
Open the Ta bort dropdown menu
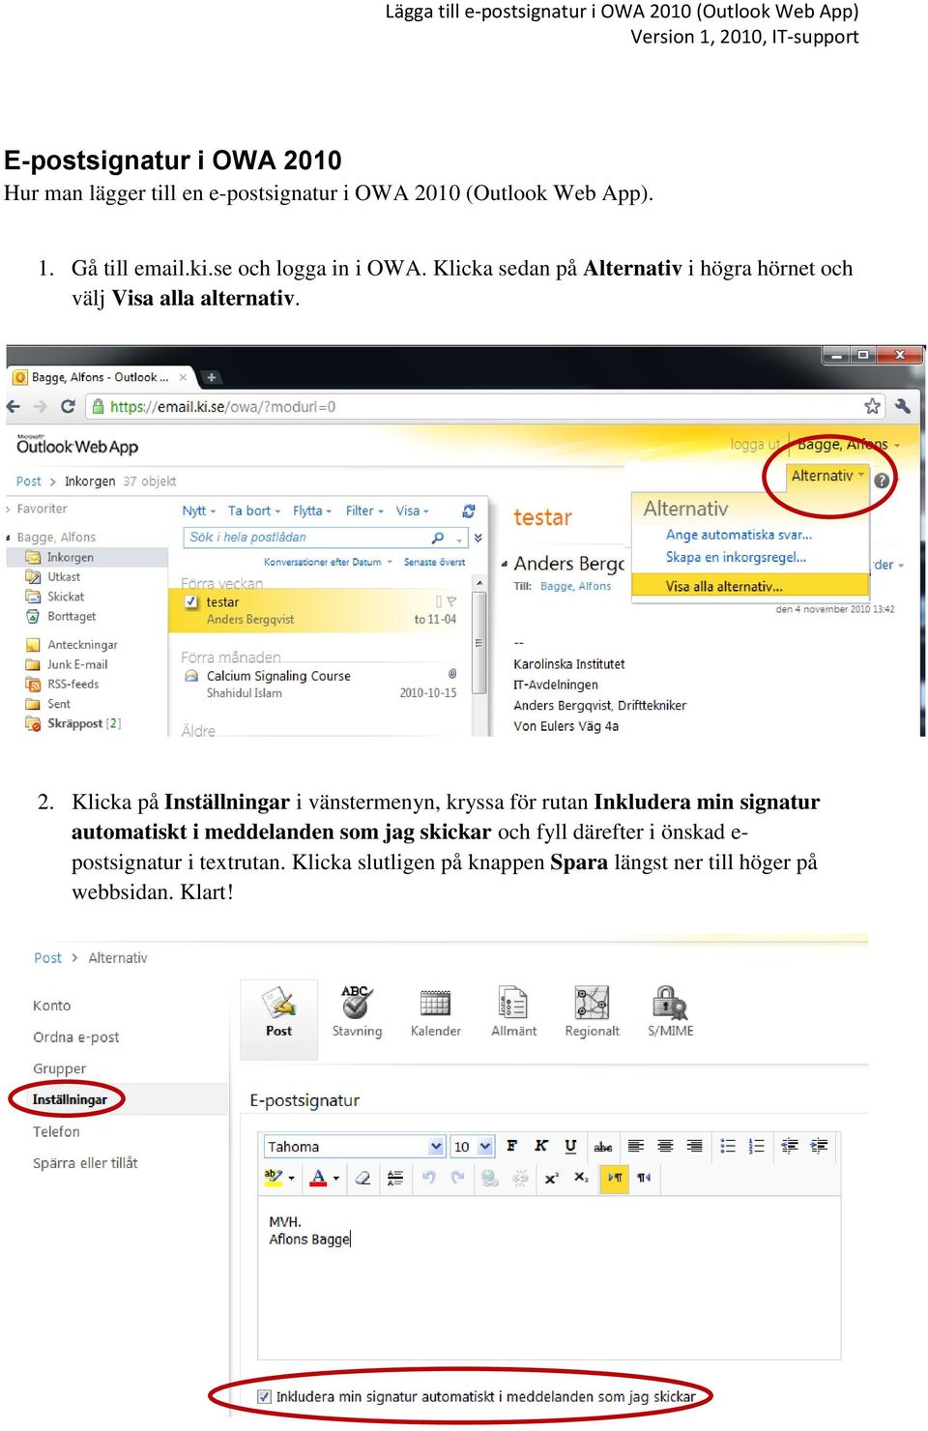[x=254, y=511]
